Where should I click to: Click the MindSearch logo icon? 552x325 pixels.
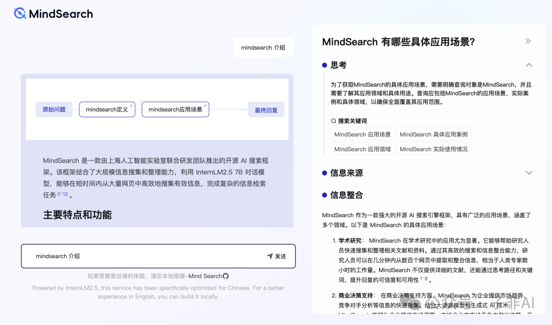point(20,13)
